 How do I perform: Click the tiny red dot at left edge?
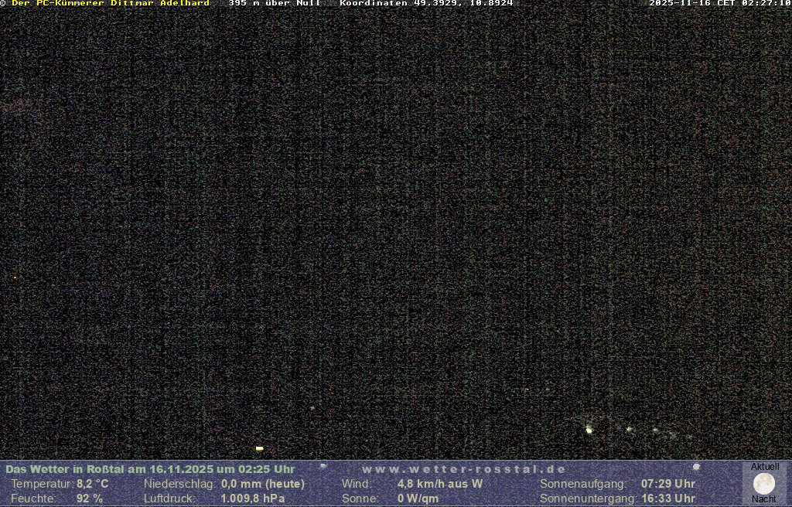click(15, 277)
